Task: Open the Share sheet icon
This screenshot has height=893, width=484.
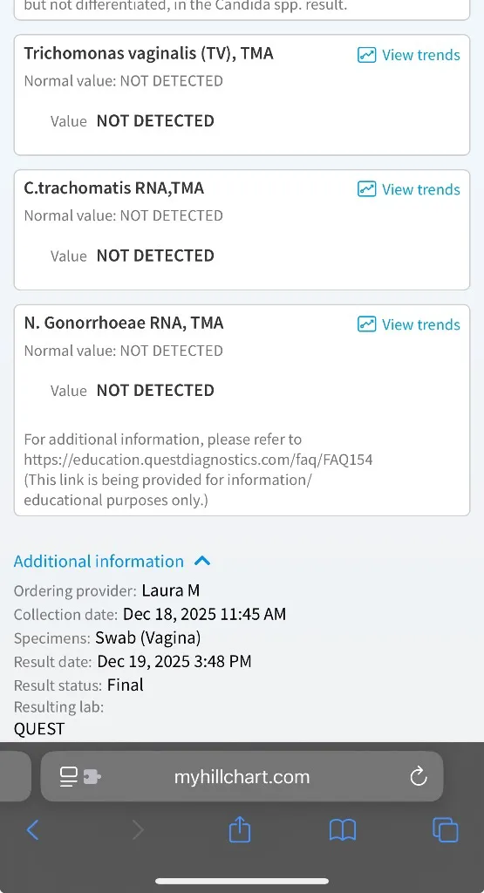Action: click(x=240, y=828)
